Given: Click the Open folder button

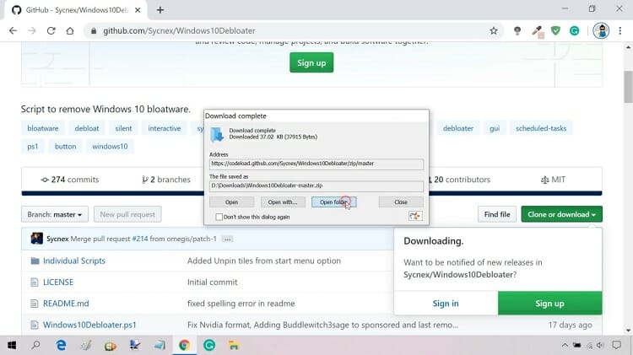Looking at the screenshot, I should coord(334,202).
